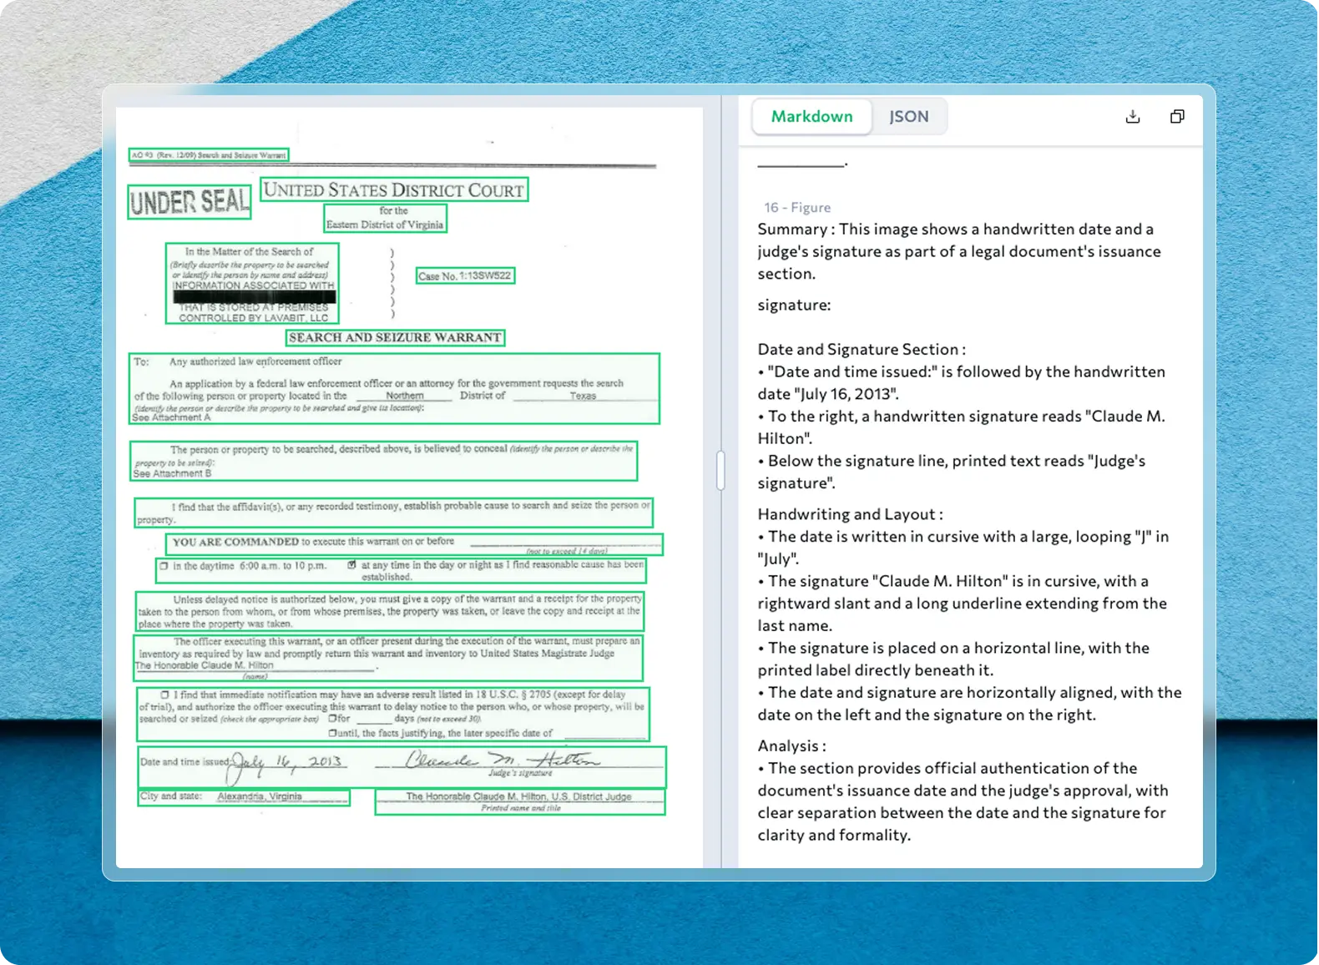The image size is (1319, 965).
Task: Tick the 'in the daytime 6:00 a.m.' checkbox
Action: [x=164, y=566]
